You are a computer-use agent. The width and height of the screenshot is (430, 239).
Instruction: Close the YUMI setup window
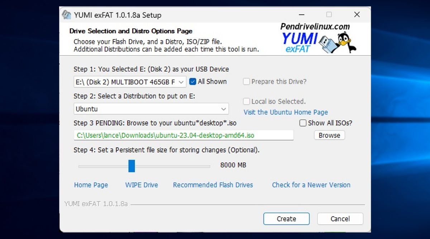tap(357, 15)
